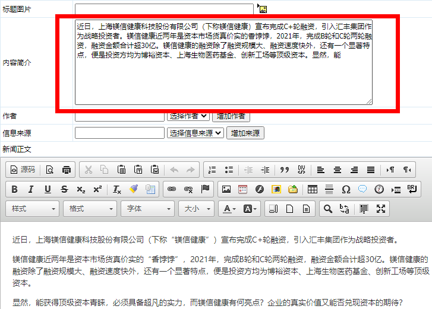Insert an image into the editor
This screenshot has width=432, height=309.
(x=226, y=190)
